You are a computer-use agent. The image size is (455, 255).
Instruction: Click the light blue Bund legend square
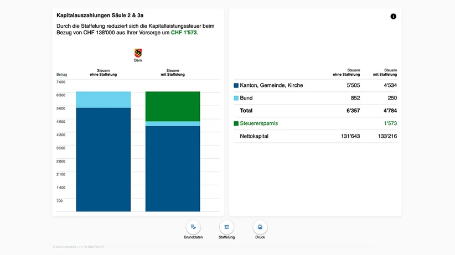(236, 98)
